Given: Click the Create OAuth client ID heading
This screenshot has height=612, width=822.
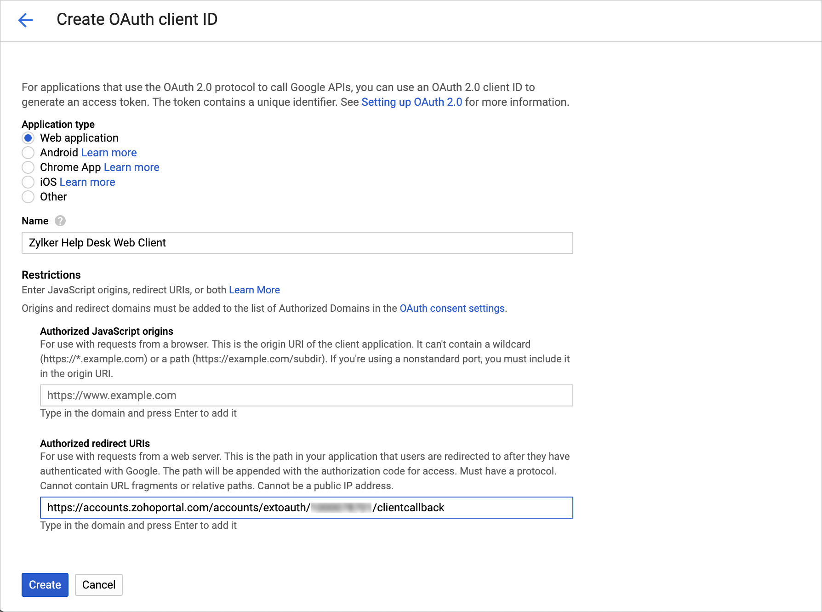Looking at the screenshot, I should [137, 19].
